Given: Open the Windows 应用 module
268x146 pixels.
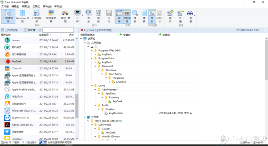Looking at the screenshot, I should pos(22,17).
